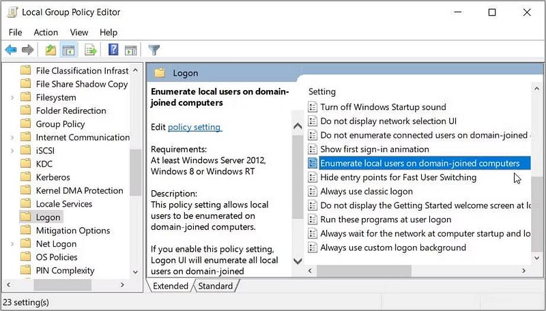Select File Share Shadow Copy folder

point(82,84)
